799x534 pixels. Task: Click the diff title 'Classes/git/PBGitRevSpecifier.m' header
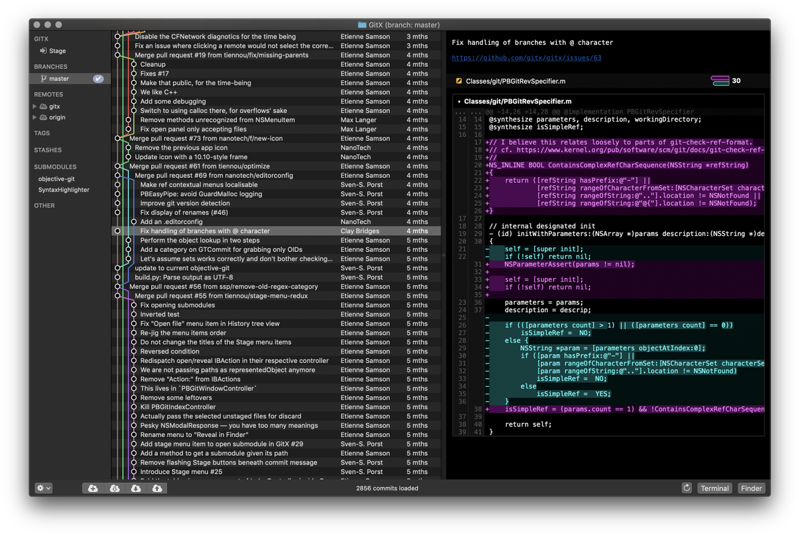pos(518,102)
